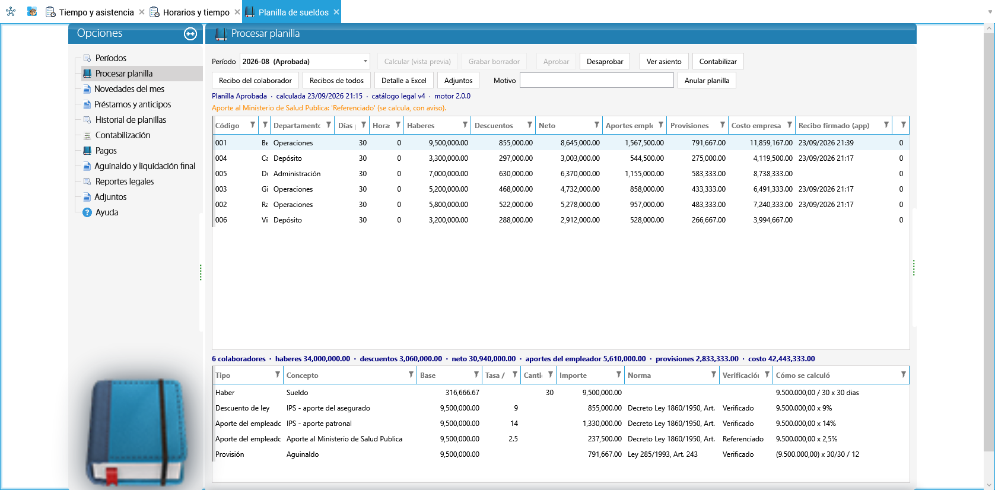
Task: Close the Tiempo y asistencia tab
Action: [141, 12]
